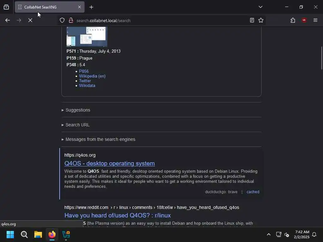Bookmark this page with the star

tap(261, 20)
